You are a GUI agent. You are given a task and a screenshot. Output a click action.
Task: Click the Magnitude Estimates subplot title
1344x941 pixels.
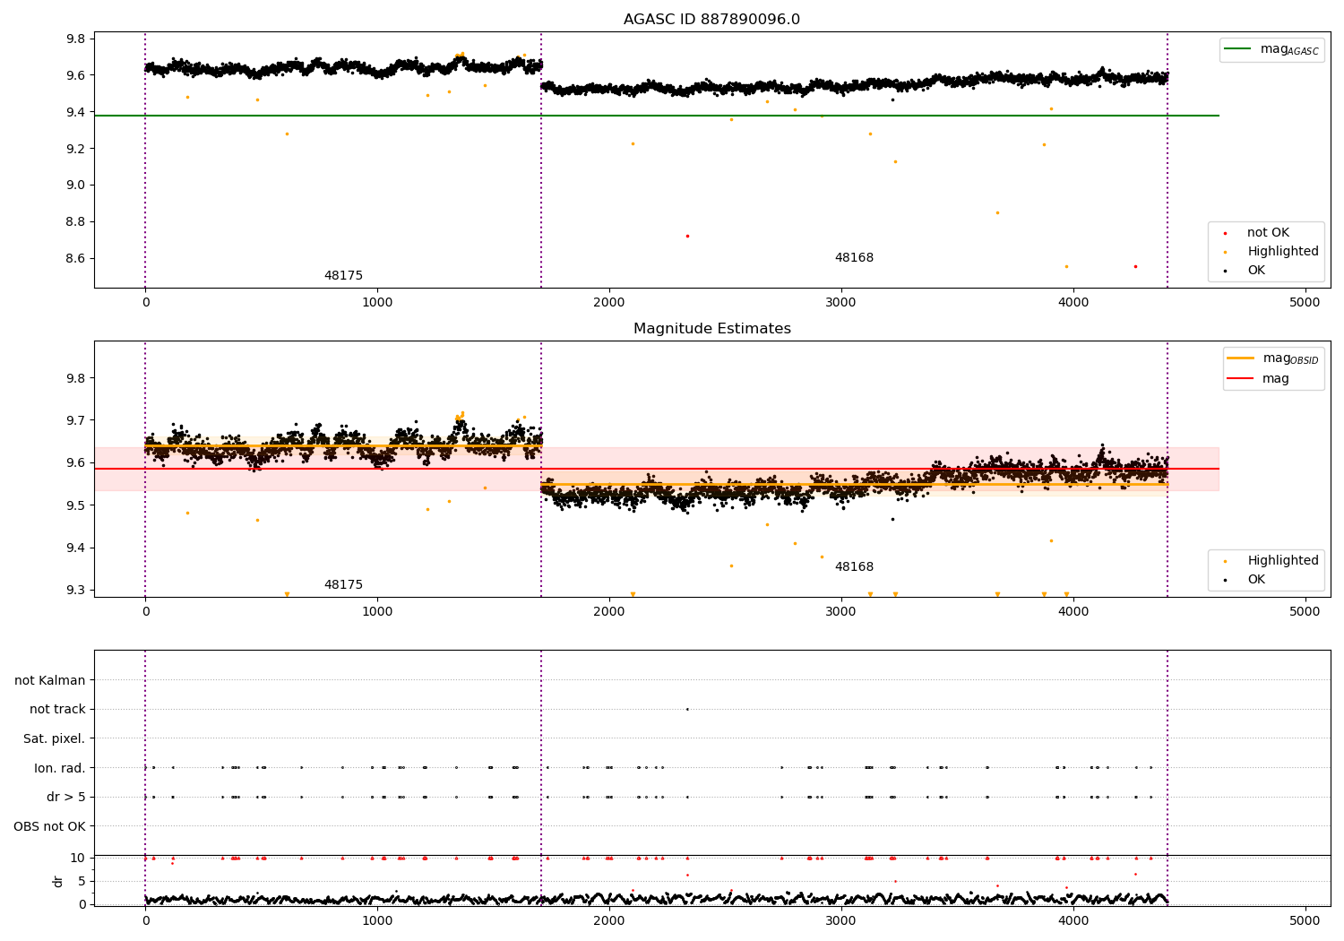coord(711,329)
